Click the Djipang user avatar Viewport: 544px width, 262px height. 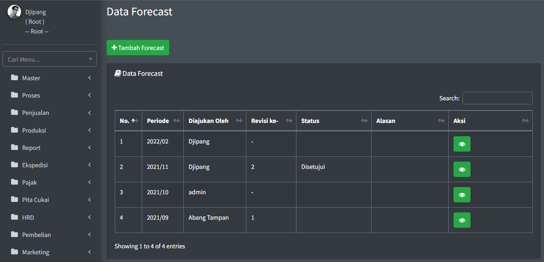[14, 12]
